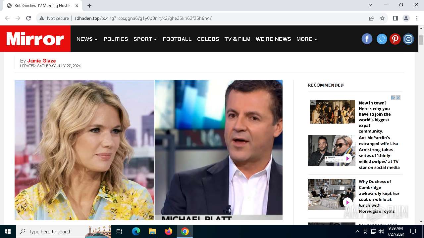This screenshot has height=238, width=424.
Task: Open volume control in system tray
Action: click(381, 231)
